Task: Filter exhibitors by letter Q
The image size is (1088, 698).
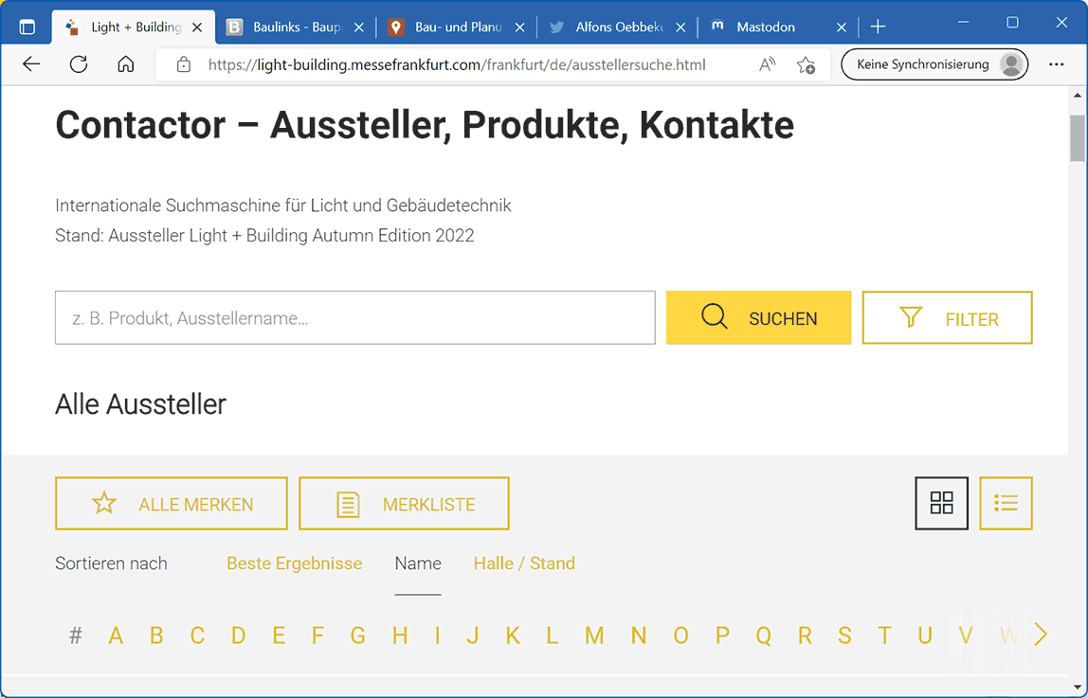Action: point(763,635)
